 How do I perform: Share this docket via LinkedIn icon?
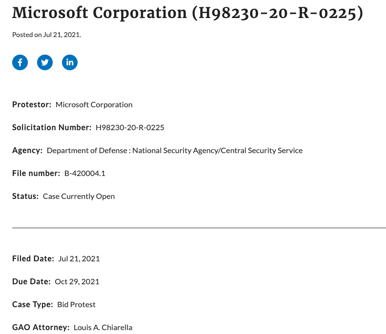[x=70, y=62]
